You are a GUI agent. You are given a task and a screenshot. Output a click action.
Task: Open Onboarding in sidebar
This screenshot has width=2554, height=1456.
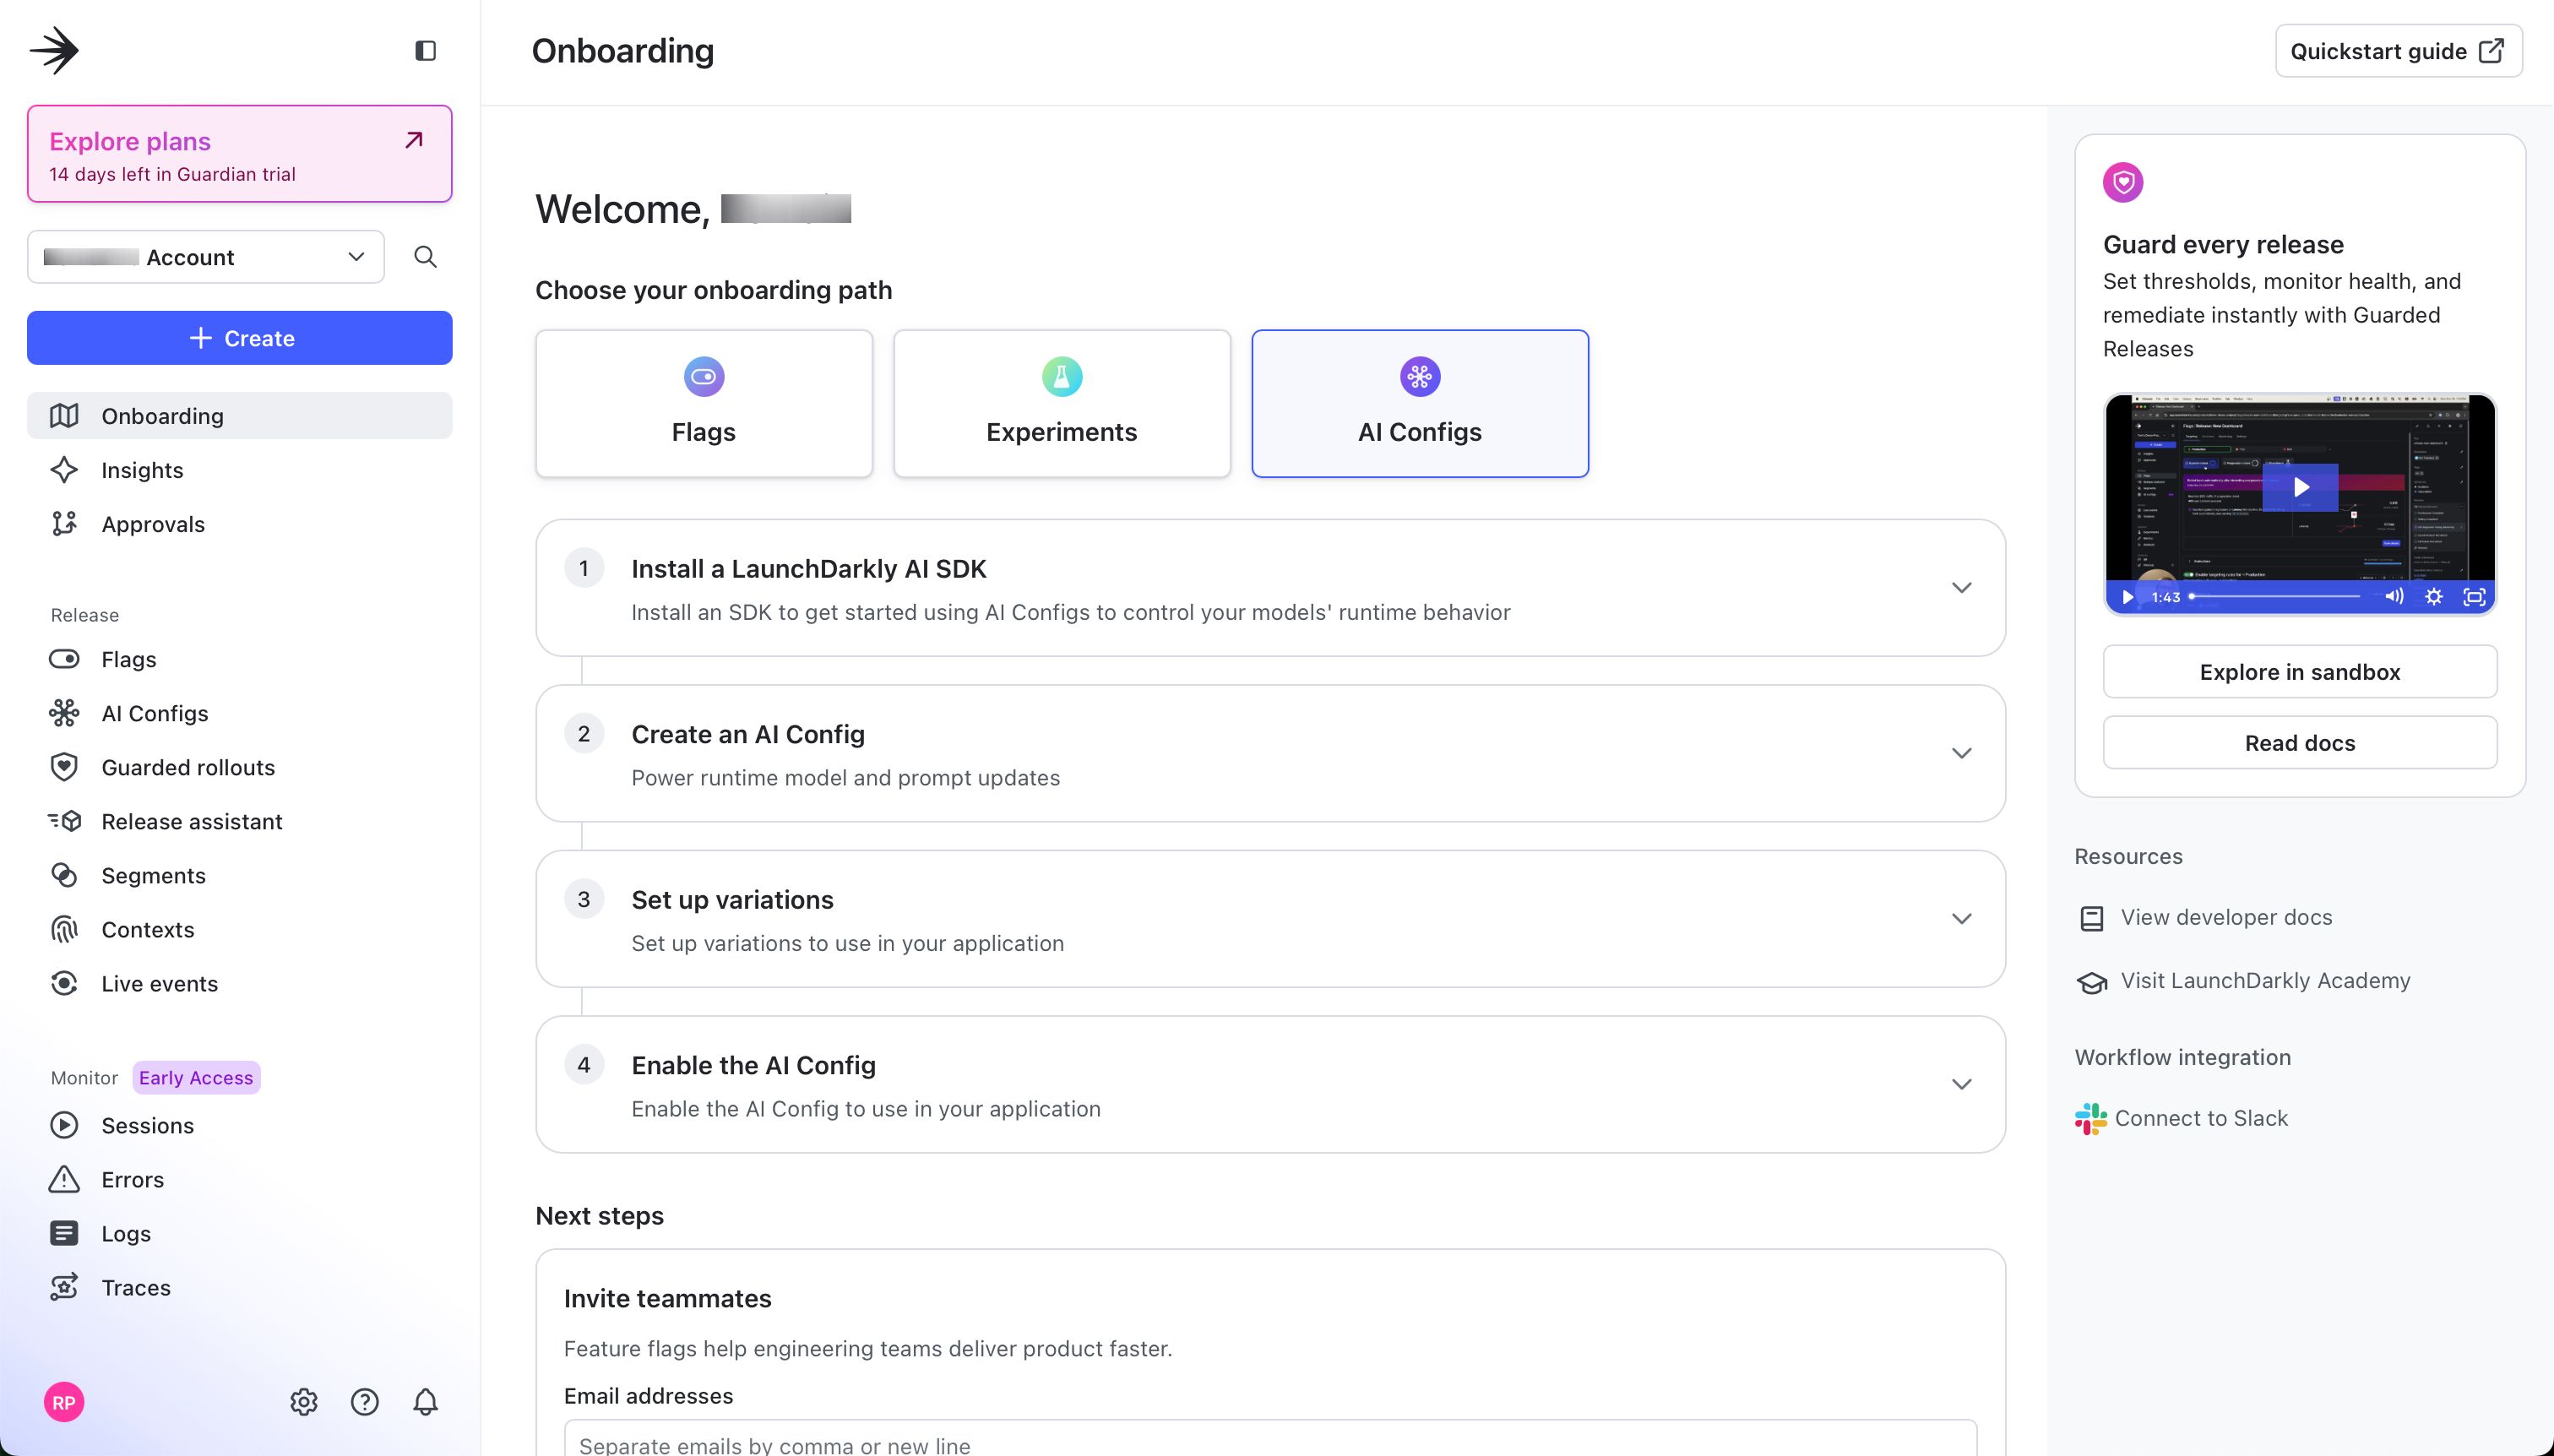click(x=240, y=416)
